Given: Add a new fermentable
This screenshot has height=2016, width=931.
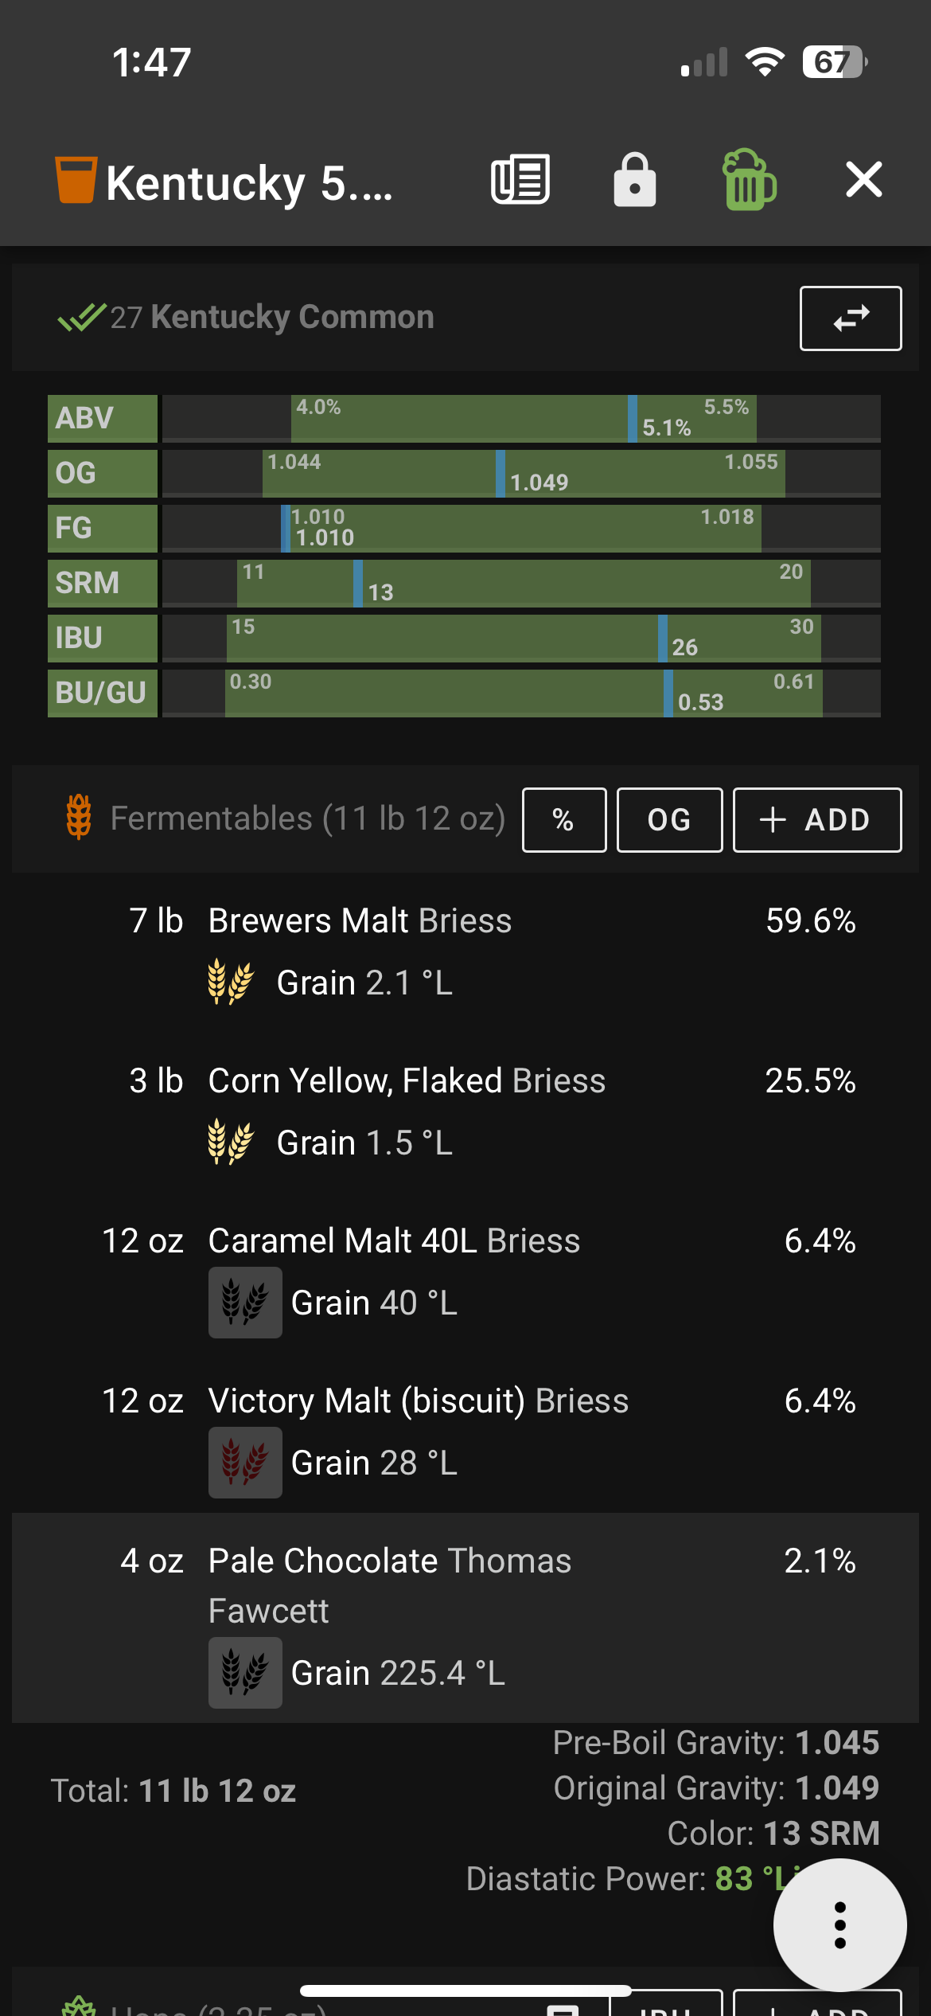Looking at the screenshot, I should [x=817, y=820].
